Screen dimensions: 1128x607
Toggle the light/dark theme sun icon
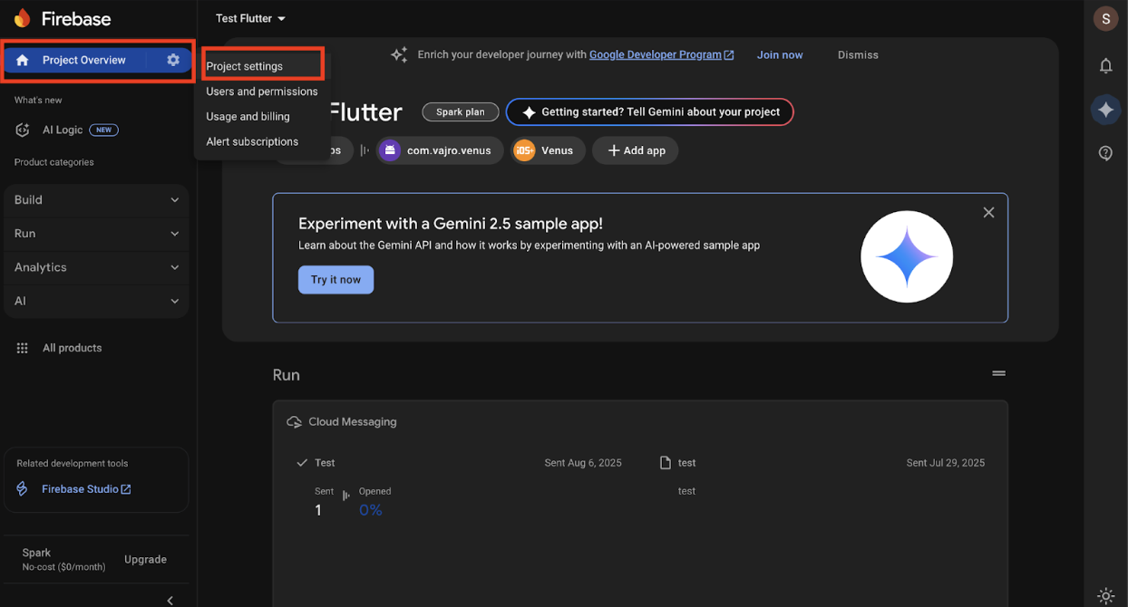tap(1105, 595)
